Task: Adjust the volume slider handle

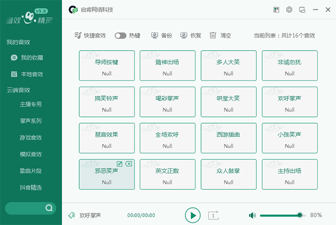Action: click(300, 215)
